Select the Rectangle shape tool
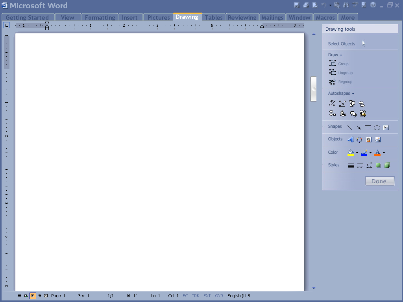The image size is (403, 302). coord(368,128)
